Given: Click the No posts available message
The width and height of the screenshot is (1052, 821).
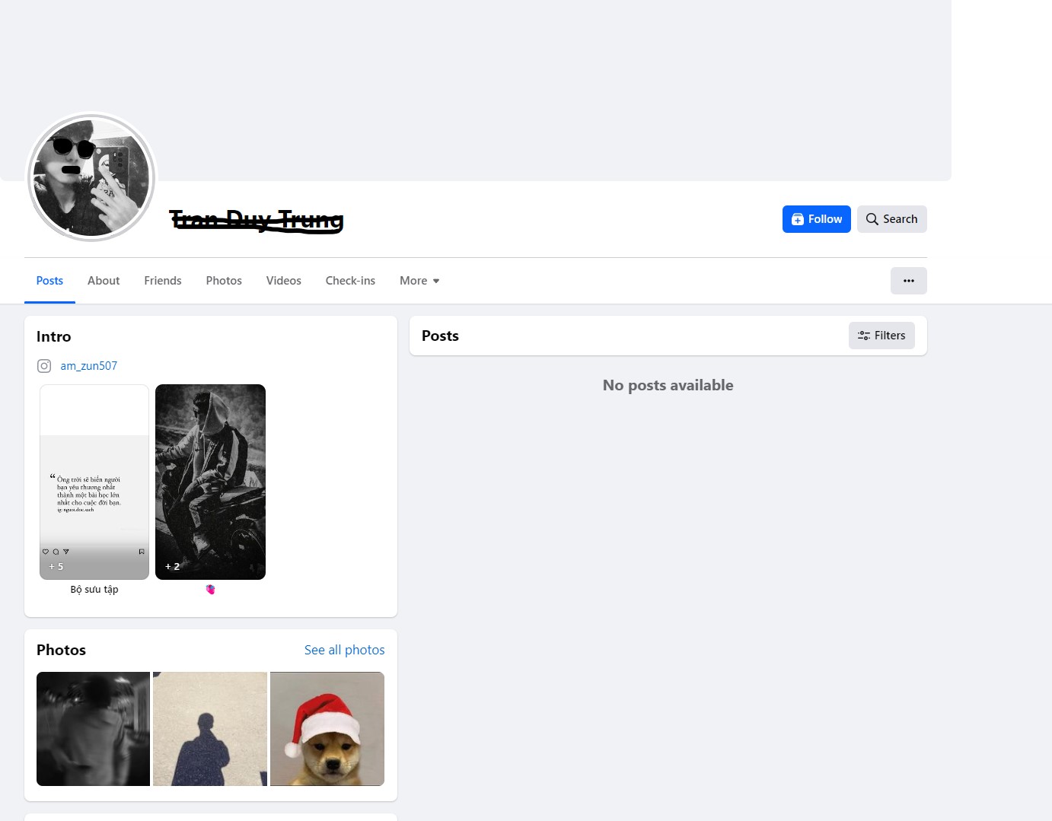Looking at the screenshot, I should point(668,385).
